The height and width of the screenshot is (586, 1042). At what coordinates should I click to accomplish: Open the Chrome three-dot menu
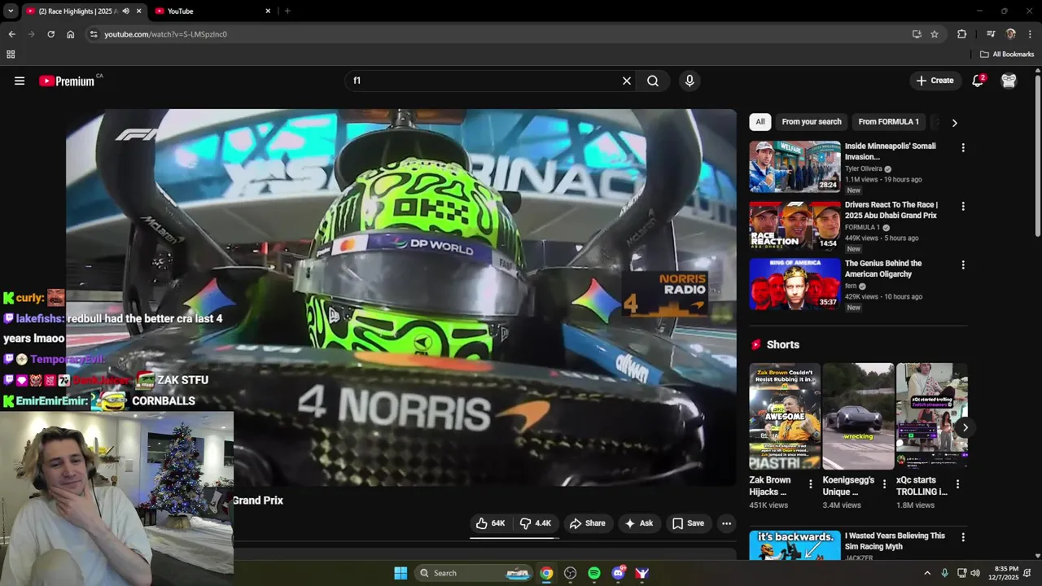[x=1030, y=34]
